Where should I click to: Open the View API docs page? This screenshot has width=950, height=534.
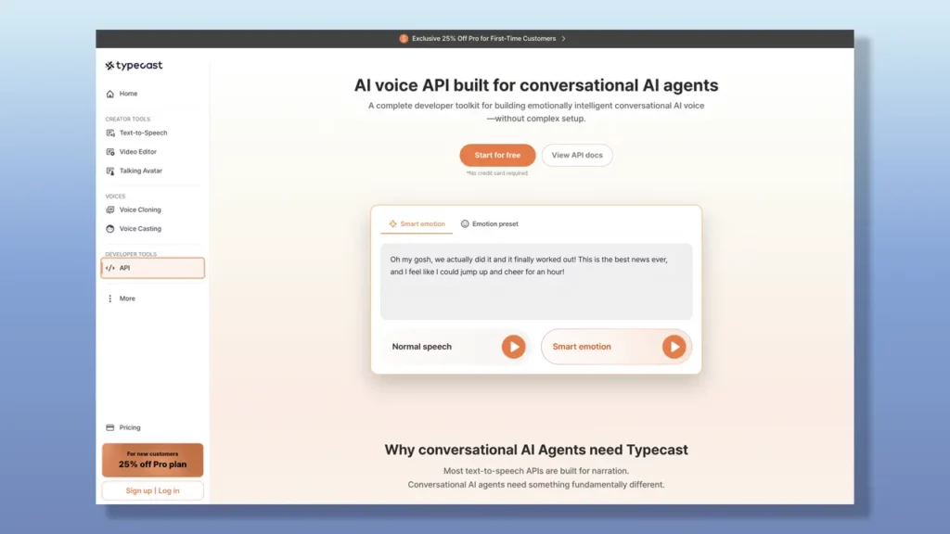(x=577, y=155)
